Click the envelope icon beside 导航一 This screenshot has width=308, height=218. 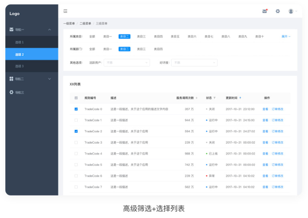coord(11,30)
